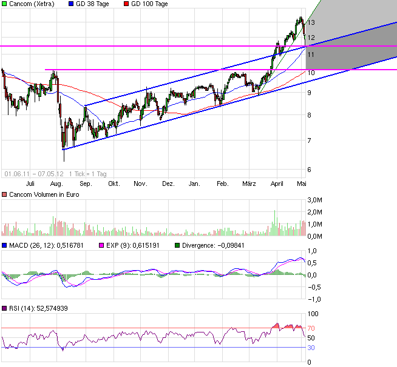Click the 'Cancom Volumen in Euro' label
The image size is (397, 367).
click(44, 195)
